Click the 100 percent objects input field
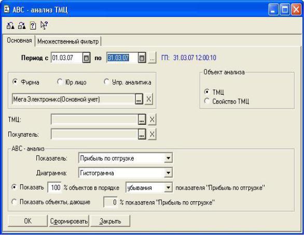The image size is (304, 235). pyautogui.click(x=54, y=187)
